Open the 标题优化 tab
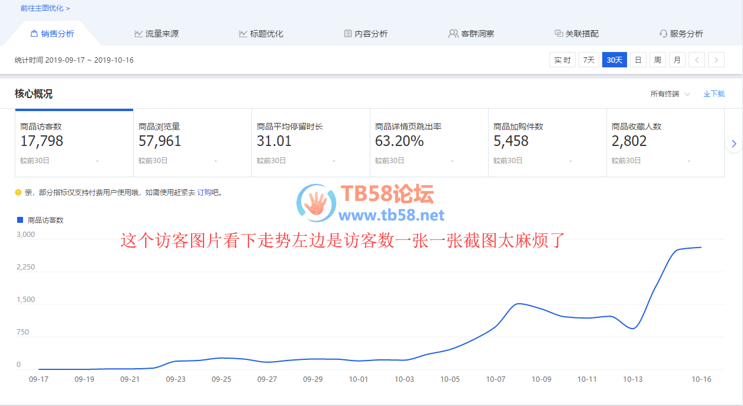Viewport: 743px width, 406px height. (261, 34)
